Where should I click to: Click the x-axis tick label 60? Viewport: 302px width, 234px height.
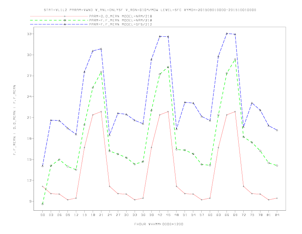(210, 215)
